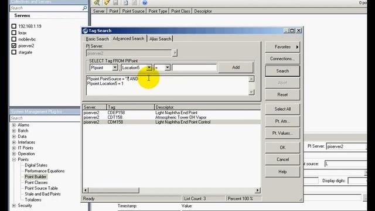
Task: Collapse the Points tree node
Action: 14,159
